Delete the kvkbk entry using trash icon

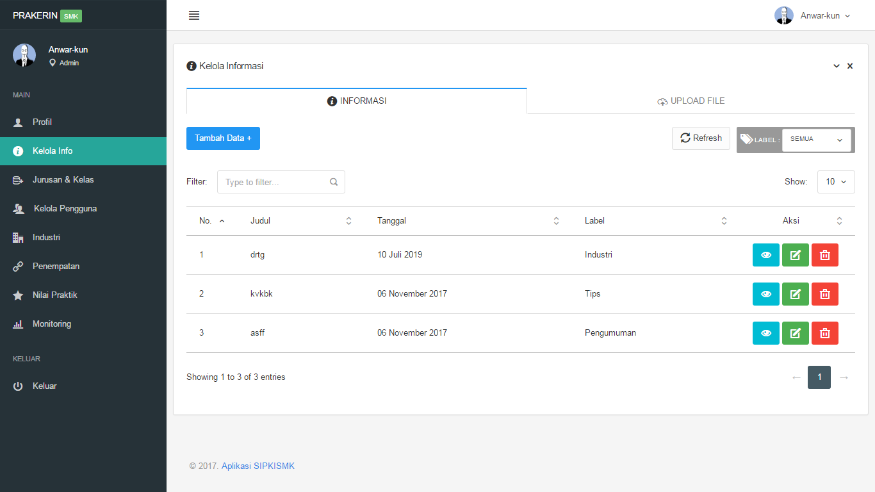coord(824,294)
